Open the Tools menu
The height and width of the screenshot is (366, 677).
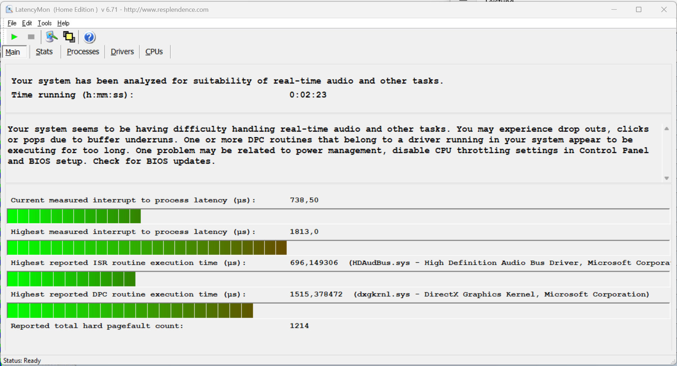click(45, 23)
